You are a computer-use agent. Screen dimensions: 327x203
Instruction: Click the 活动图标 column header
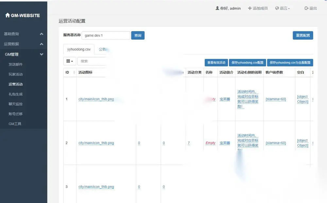click(85, 72)
